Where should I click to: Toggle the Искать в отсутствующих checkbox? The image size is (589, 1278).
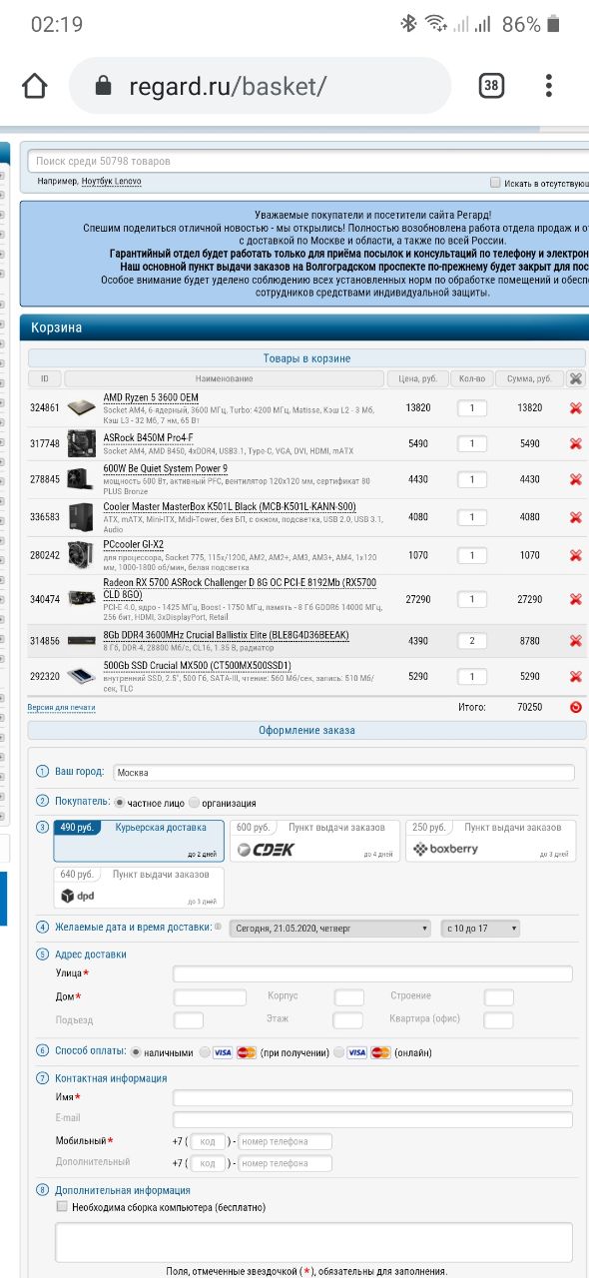pyautogui.click(x=495, y=183)
